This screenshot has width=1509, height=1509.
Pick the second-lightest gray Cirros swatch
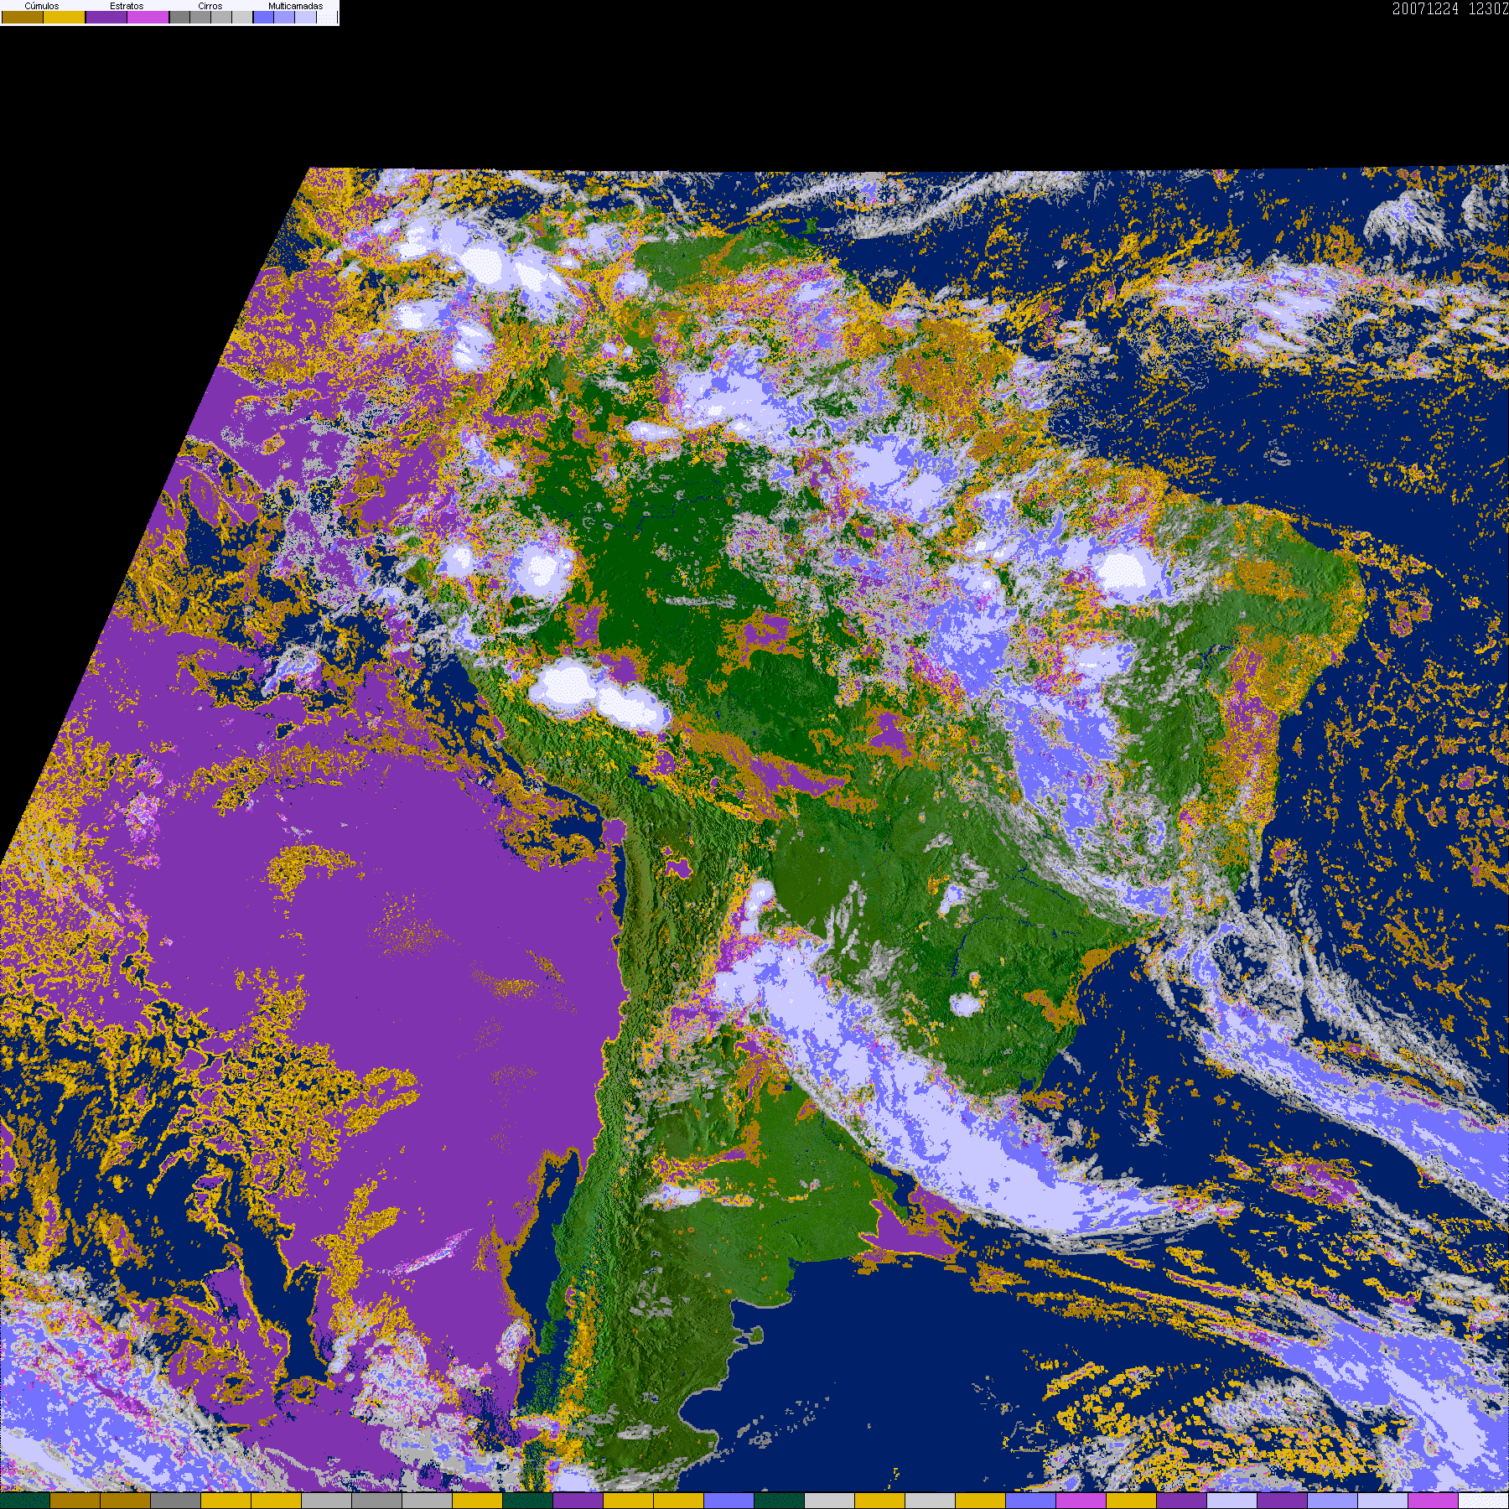pos(221,17)
